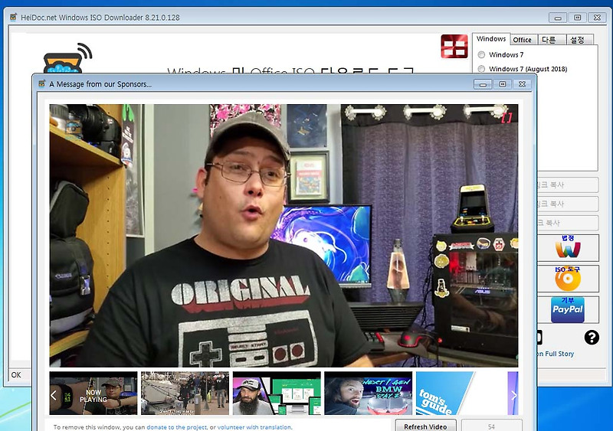
Task: Play the Next Gen BMW video thumbnail
Action: (369, 393)
